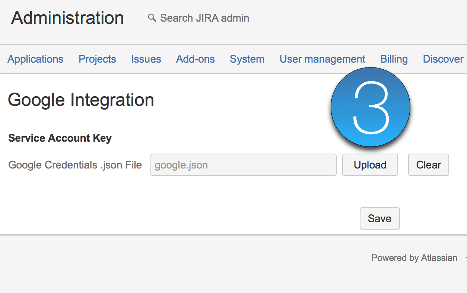
Task: Select the System tab
Action: (x=247, y=59)
